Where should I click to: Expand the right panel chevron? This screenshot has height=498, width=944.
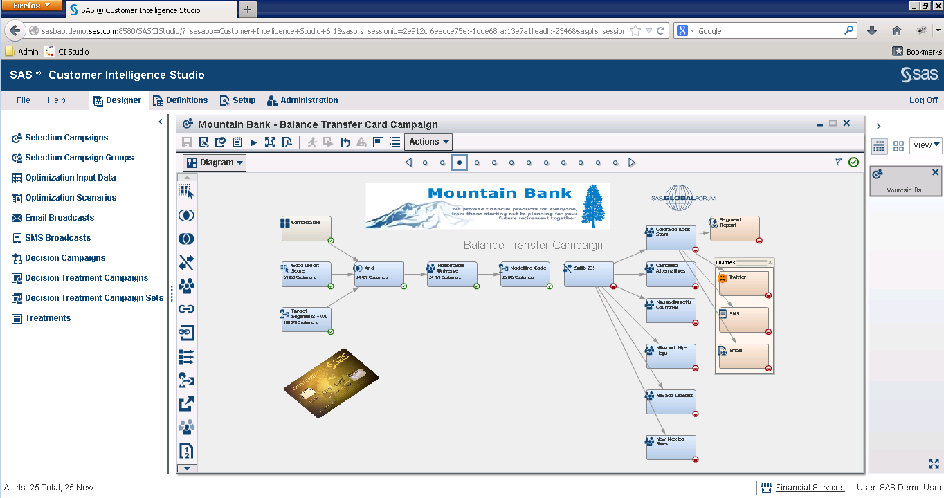point(878,127)
